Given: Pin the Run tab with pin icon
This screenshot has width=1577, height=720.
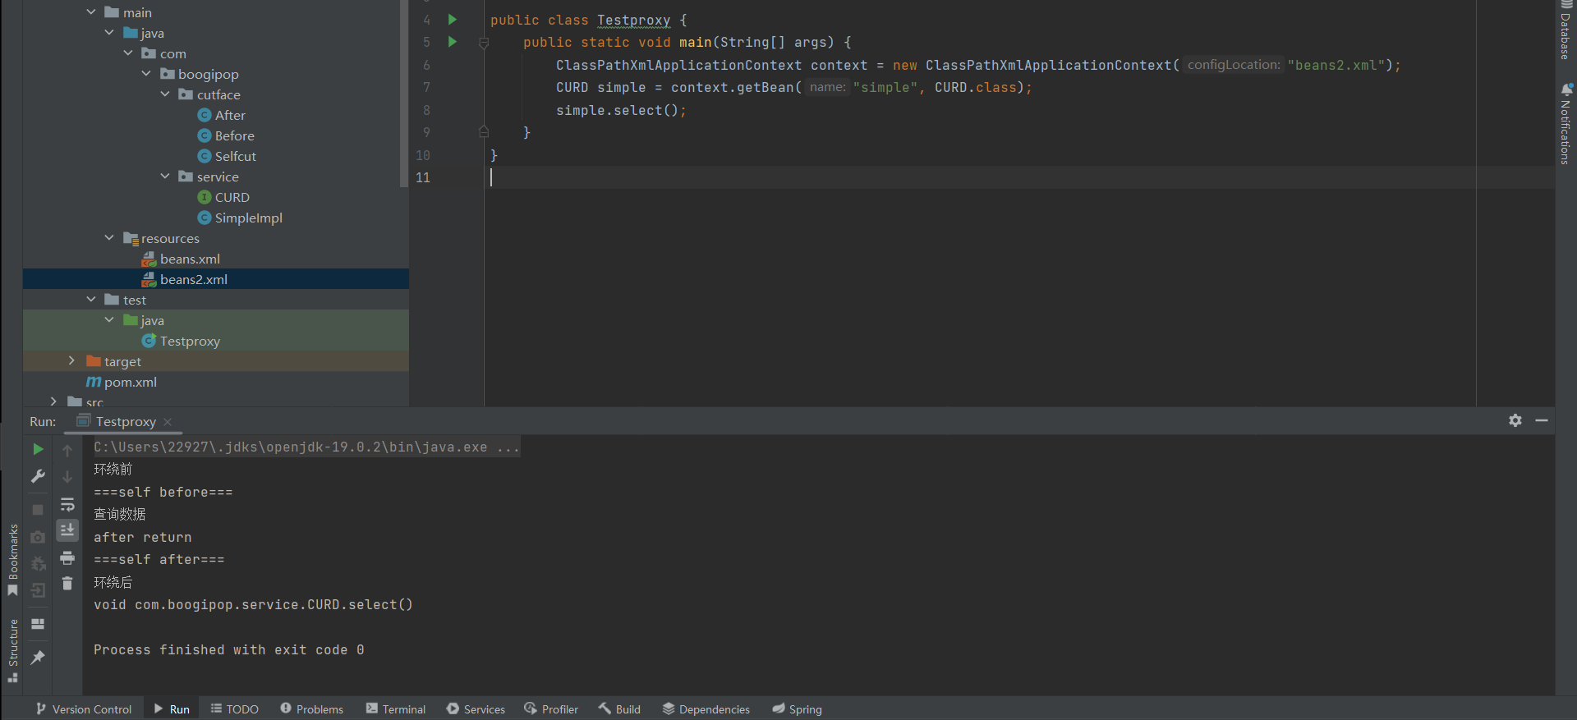Looking at the screenshot, I should (x=38, y=658).
